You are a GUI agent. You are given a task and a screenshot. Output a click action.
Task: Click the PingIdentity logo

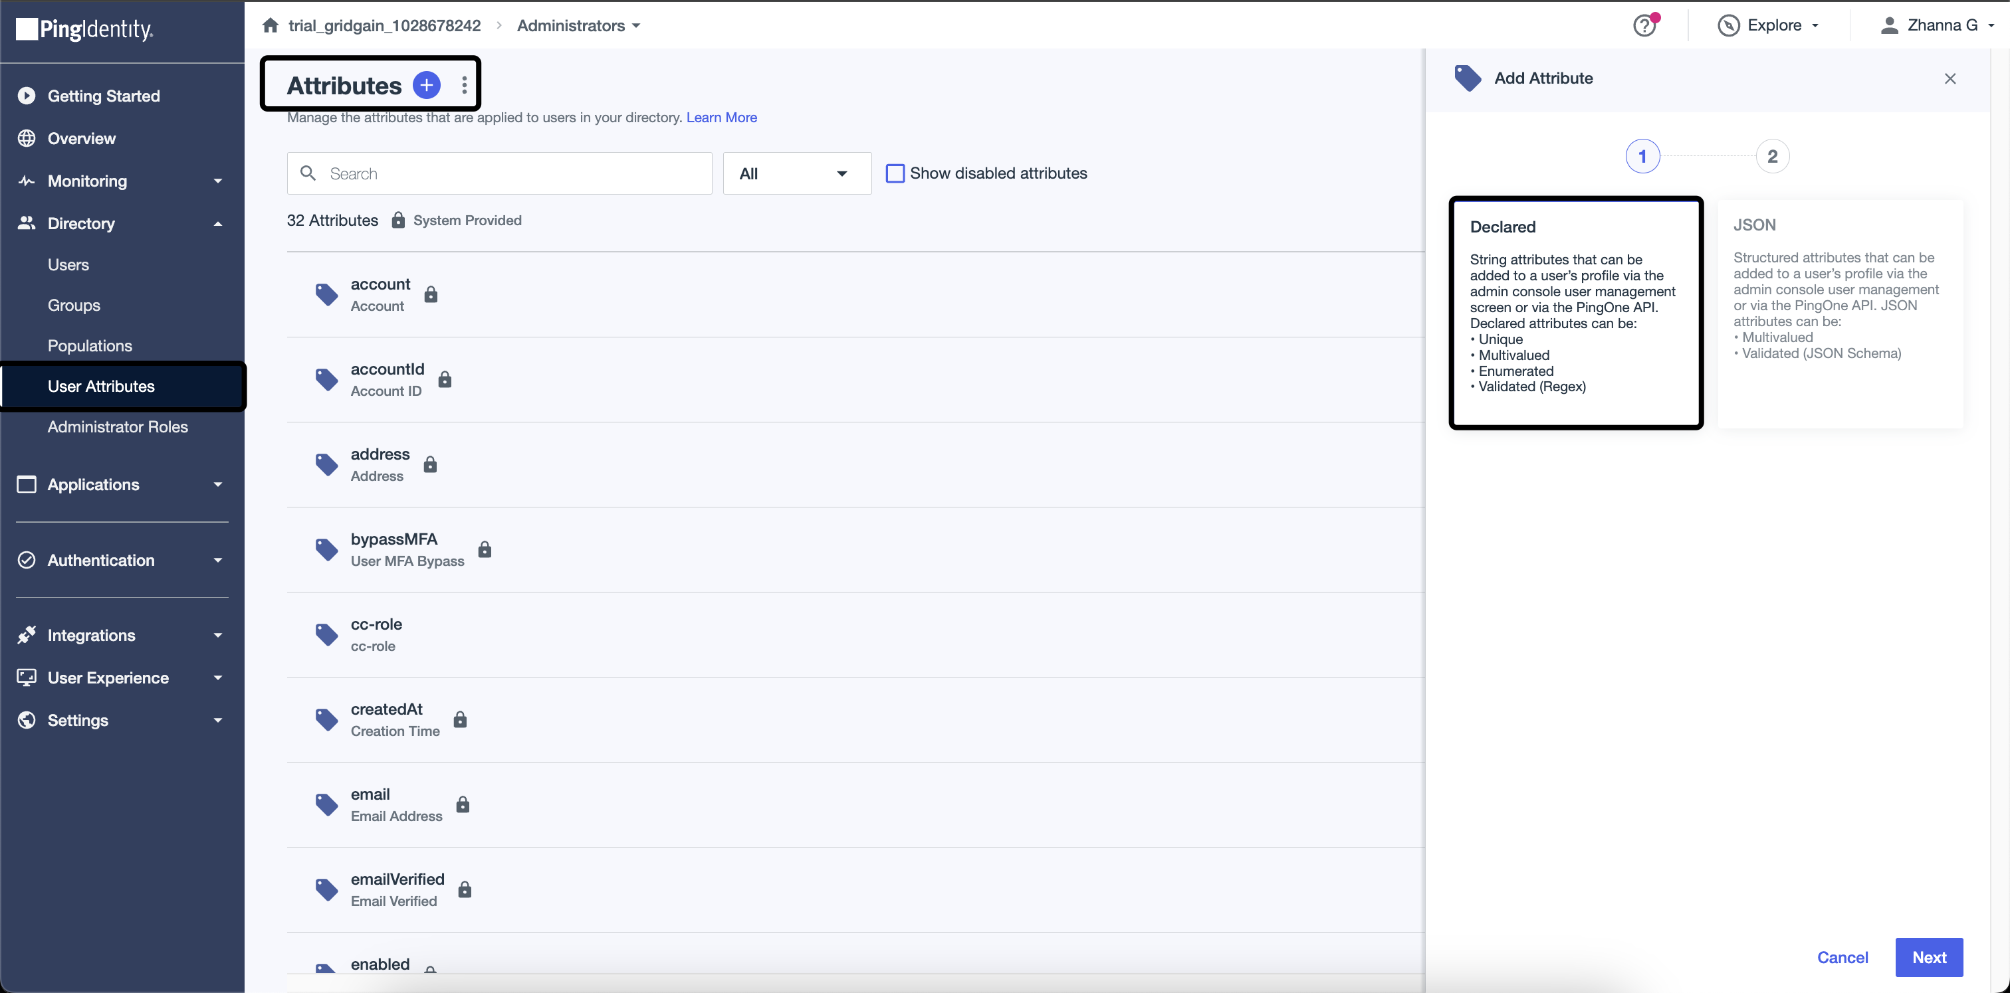(84, 30)
